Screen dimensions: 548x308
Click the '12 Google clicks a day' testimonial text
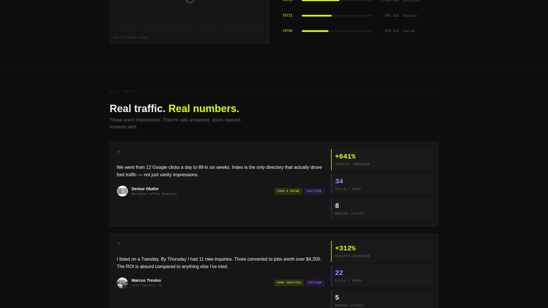[x=219, y=171]
